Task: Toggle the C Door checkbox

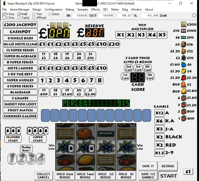Action: 4,17
